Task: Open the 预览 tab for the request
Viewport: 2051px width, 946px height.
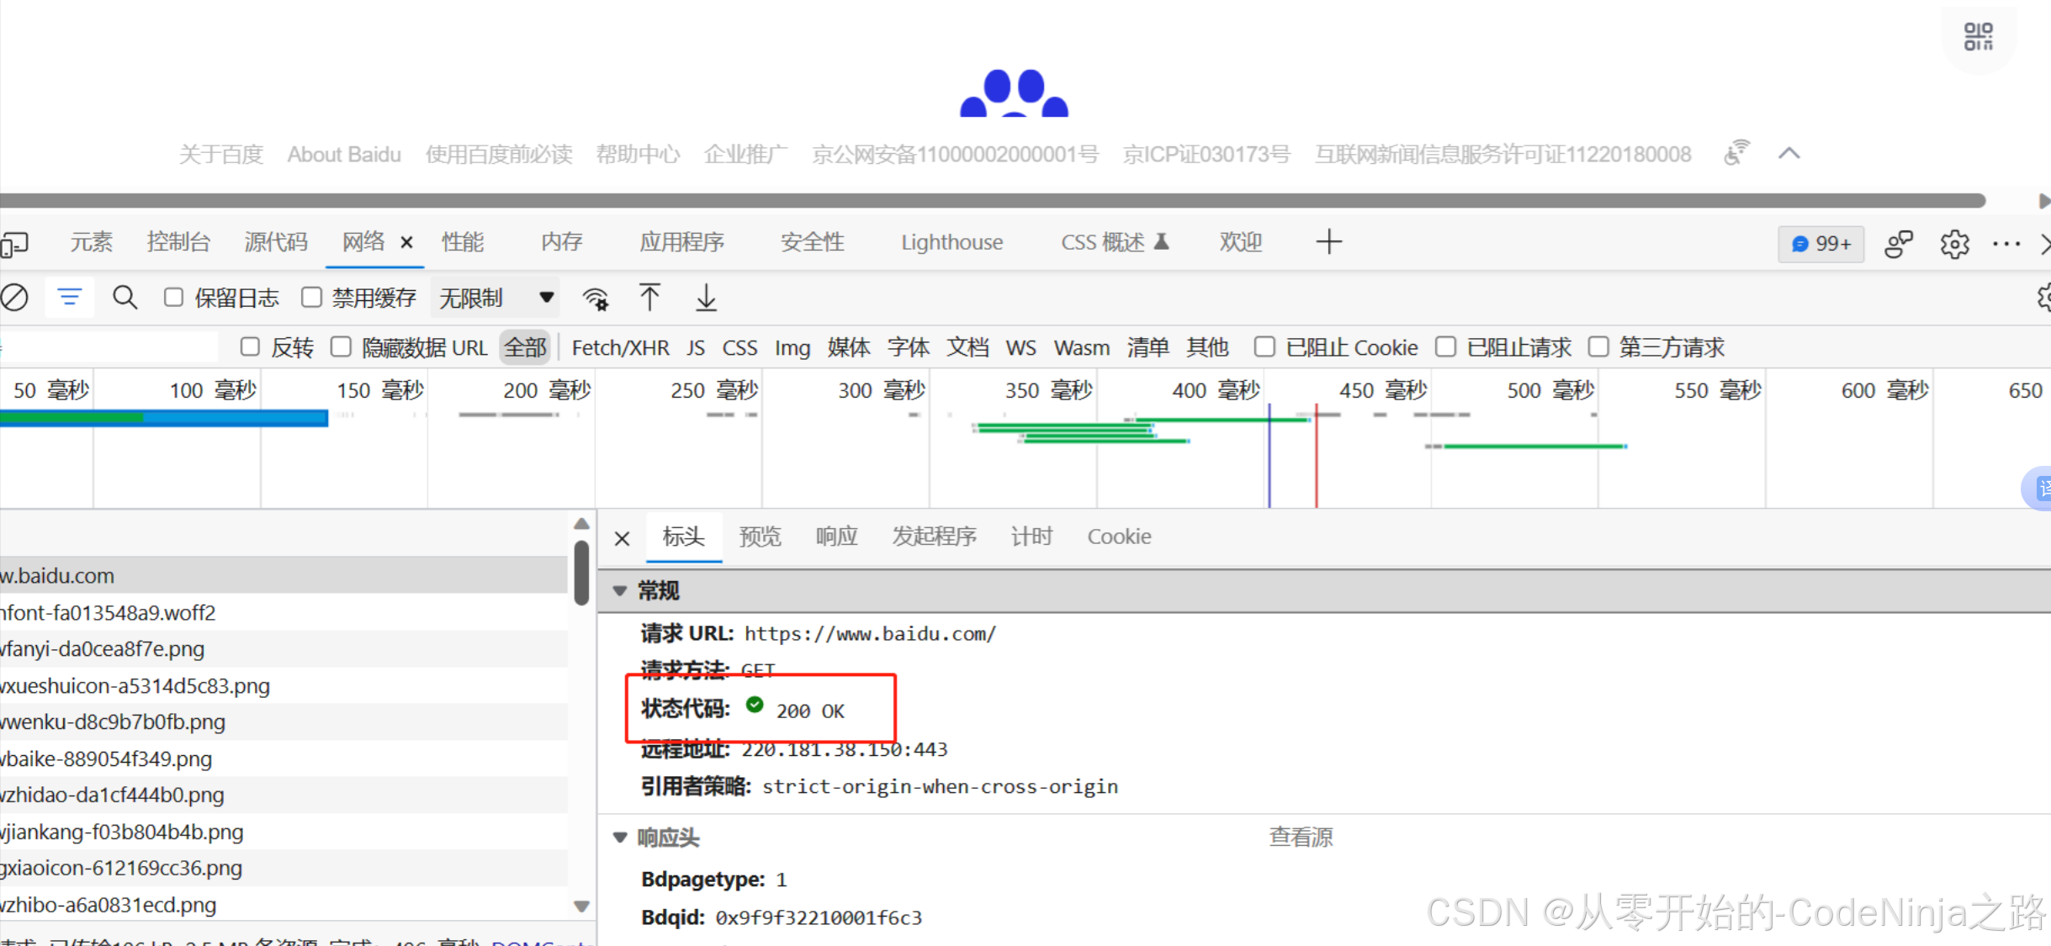Action: coord(760,536)
